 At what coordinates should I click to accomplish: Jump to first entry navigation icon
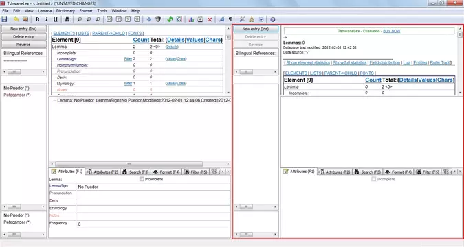109,19
